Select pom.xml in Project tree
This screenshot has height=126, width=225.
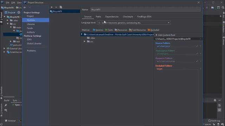point(15,45)
